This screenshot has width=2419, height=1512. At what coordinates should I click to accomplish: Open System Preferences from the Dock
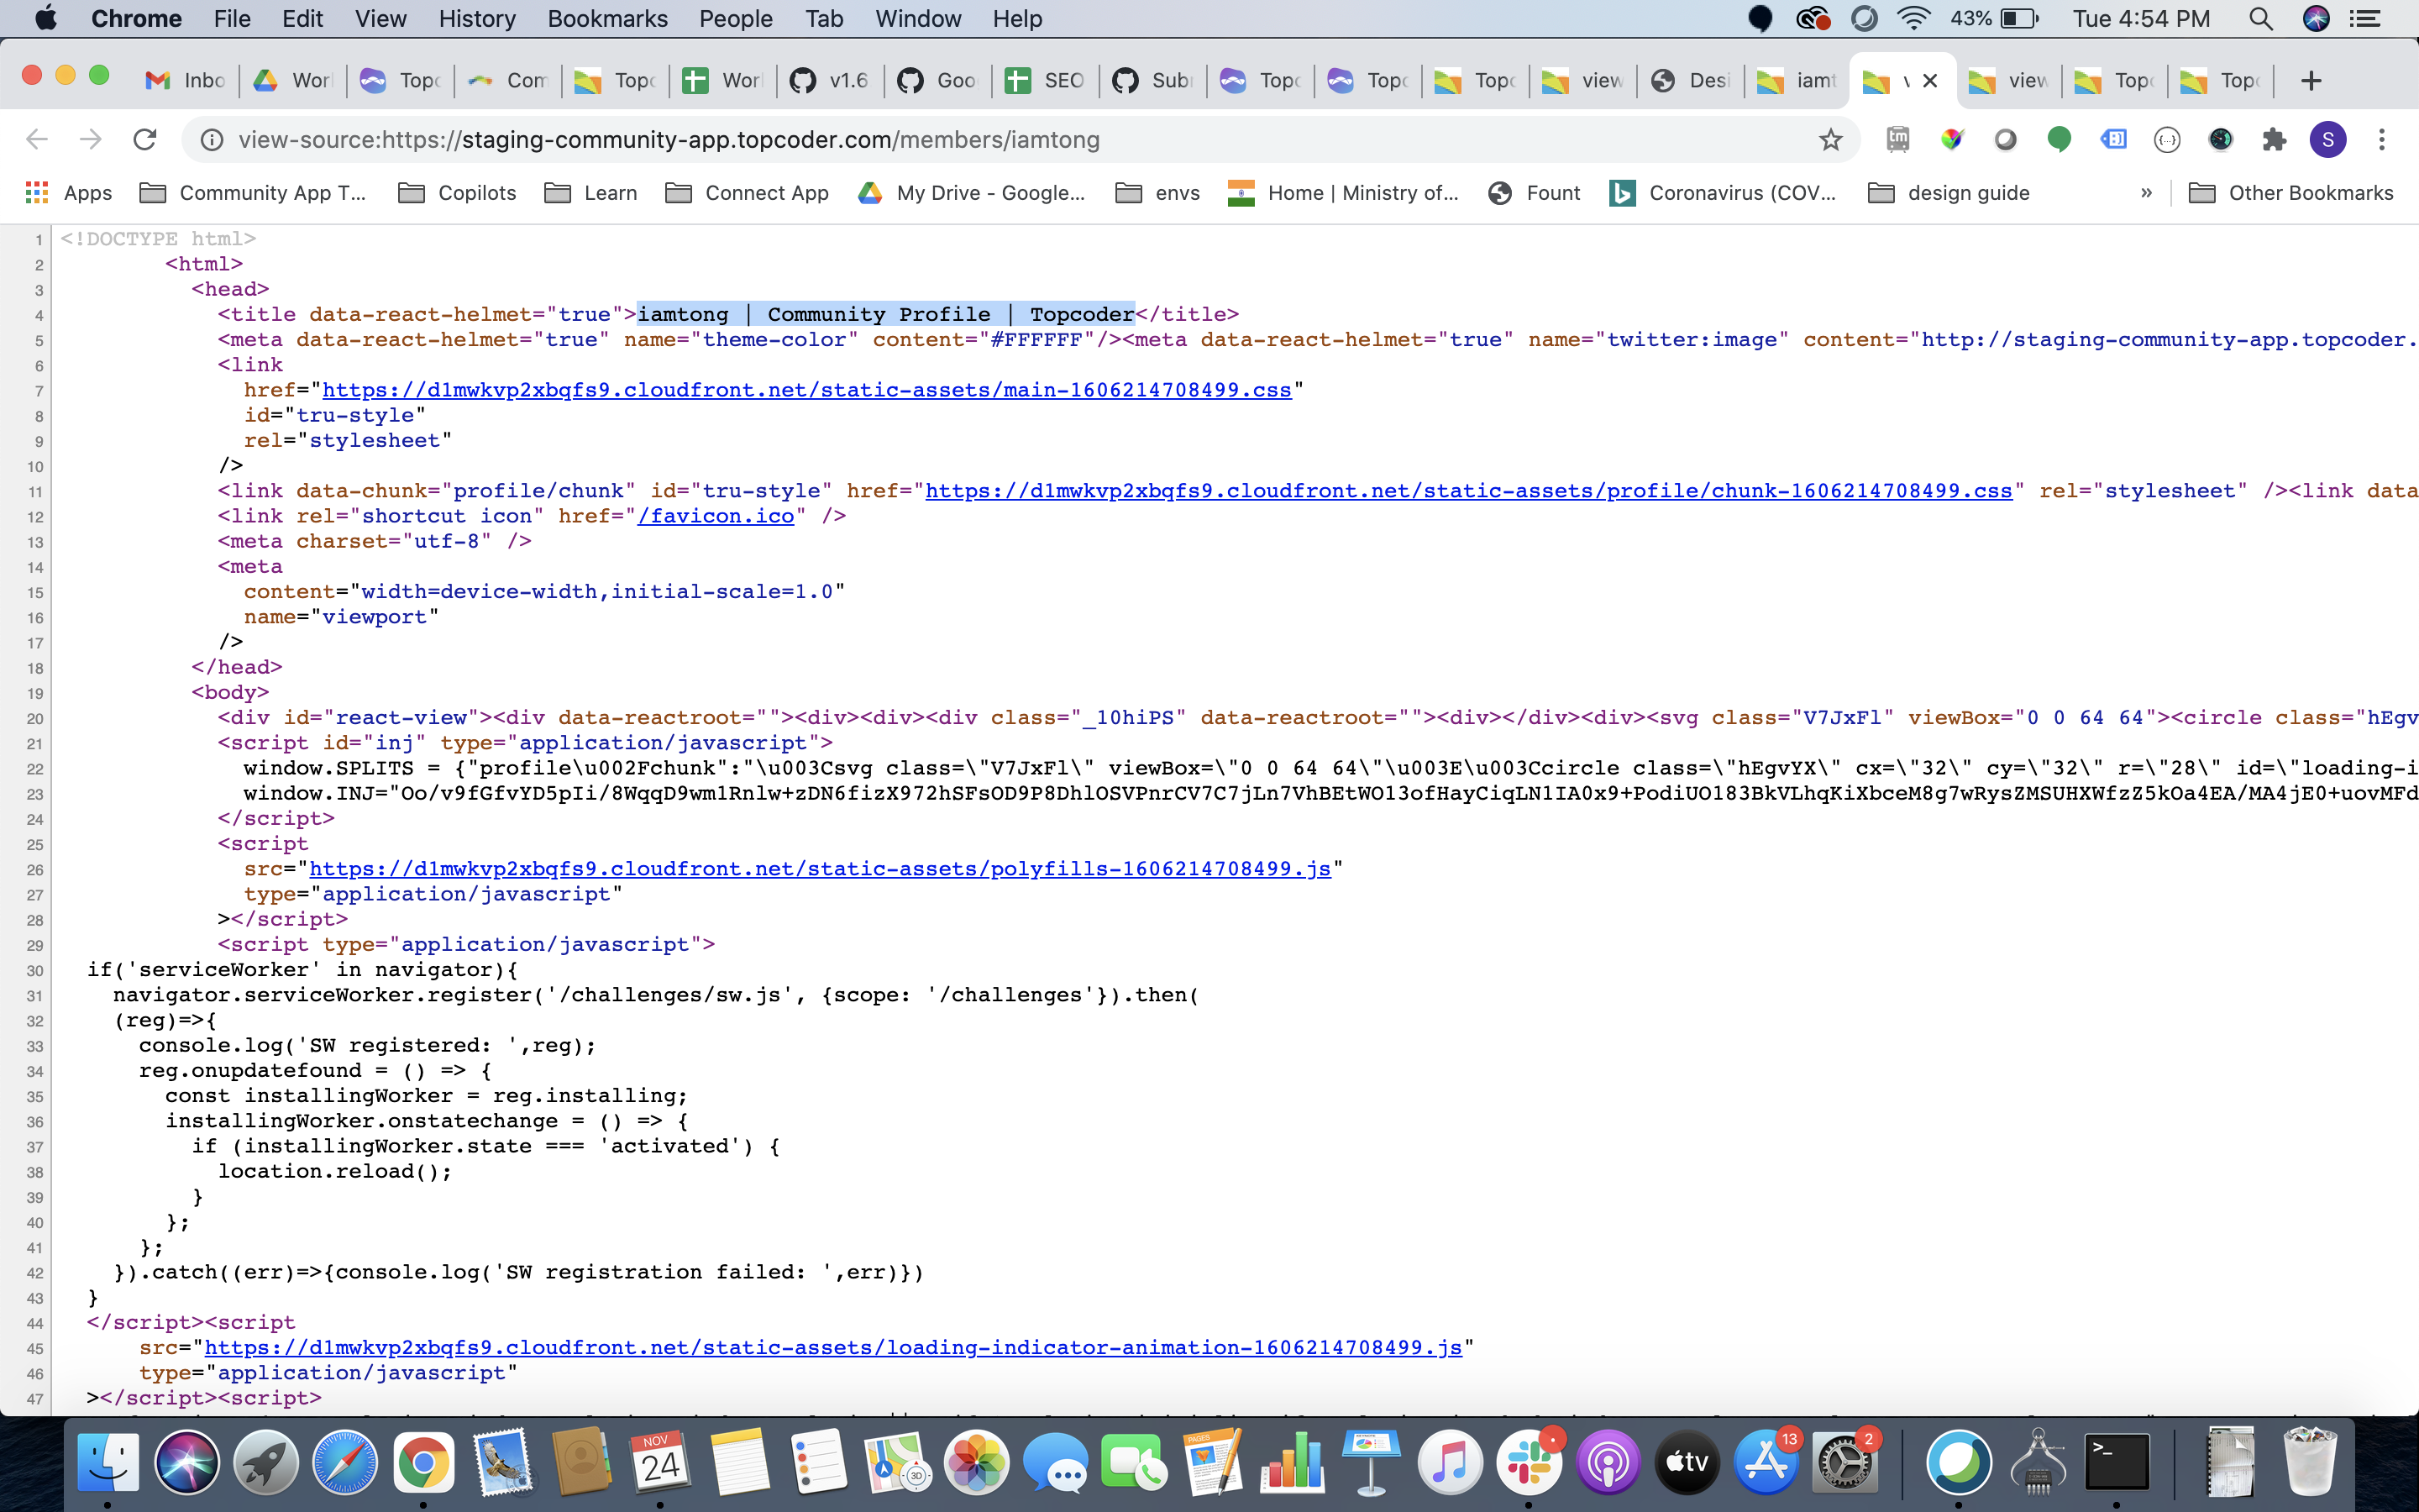coord(1845,1462)
